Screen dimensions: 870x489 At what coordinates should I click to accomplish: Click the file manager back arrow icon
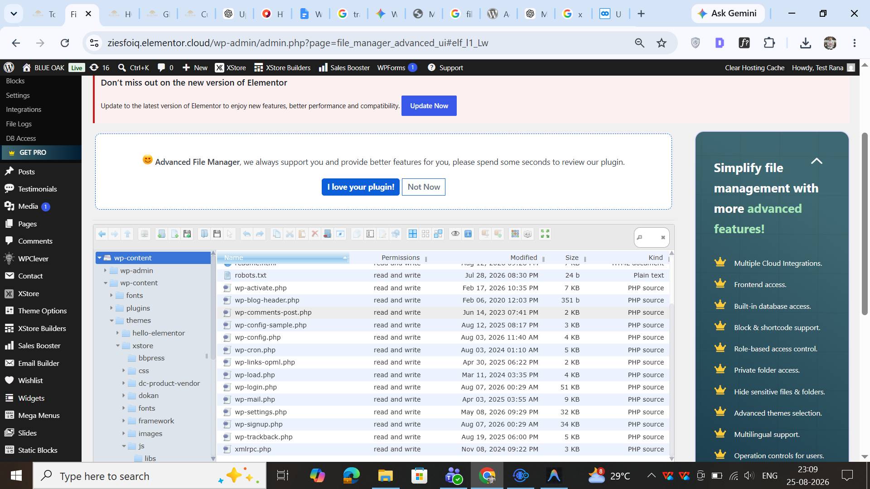[102, 234]
